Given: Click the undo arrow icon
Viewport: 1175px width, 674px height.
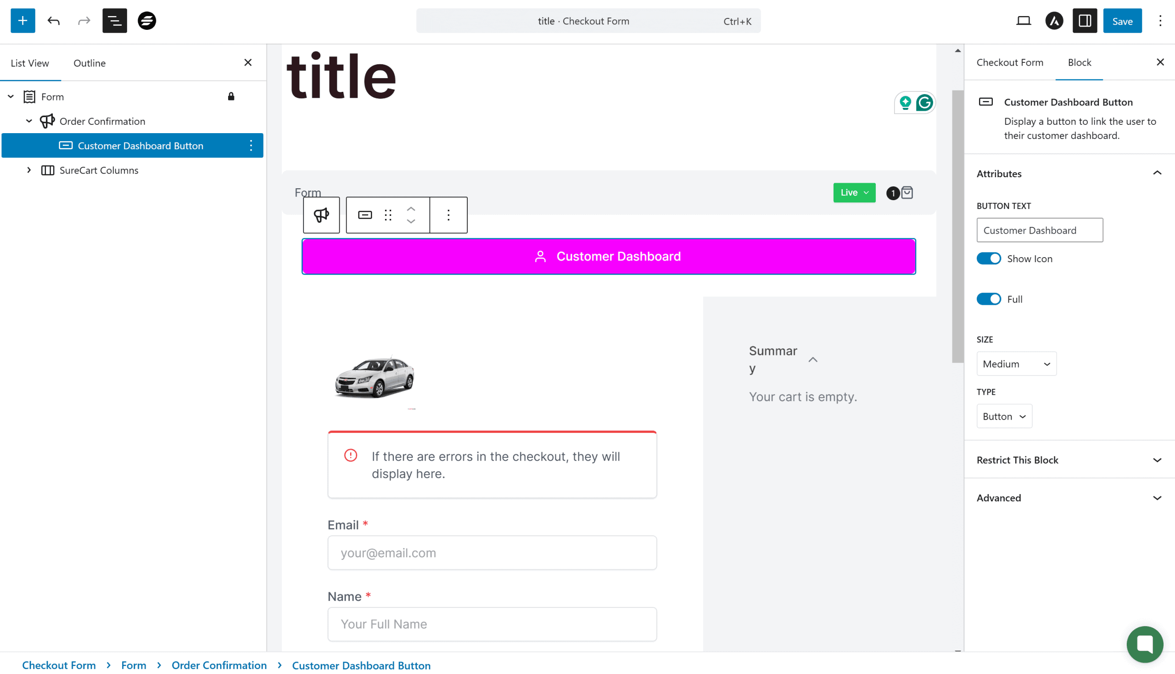Looking at the screenshot, I should tap(54, 21).
